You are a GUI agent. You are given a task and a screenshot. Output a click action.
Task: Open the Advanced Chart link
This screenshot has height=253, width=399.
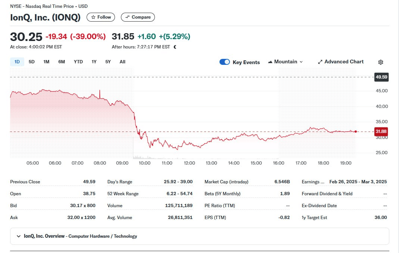341,62
